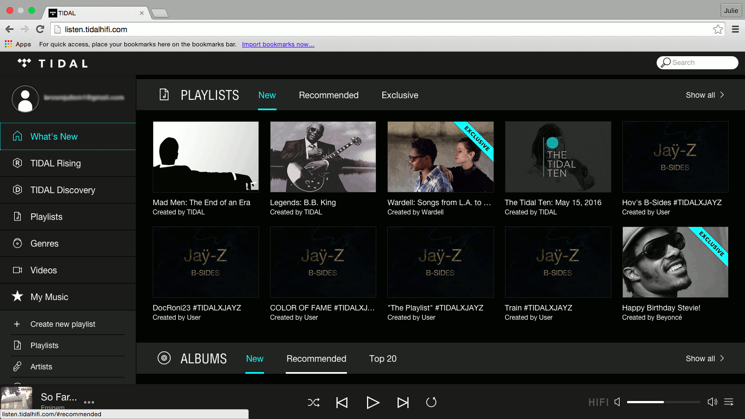Play the current track
Image resolution: width=745 pixels, height=419 pixels.
[373, 402]
